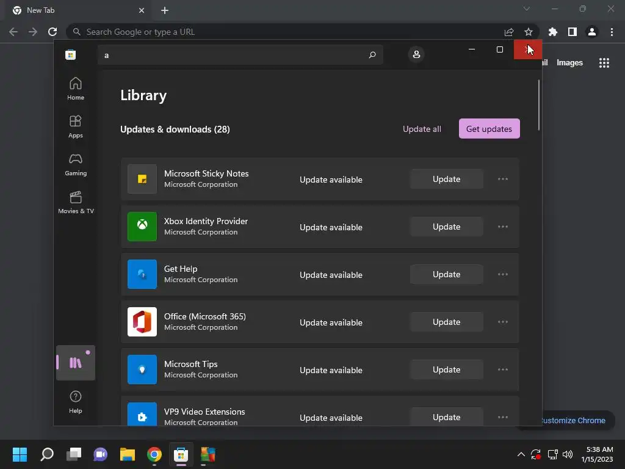Open Chrome three-dot menu
Image resolution: width=625 pixels, height=469 pixels.
point(612,32)
